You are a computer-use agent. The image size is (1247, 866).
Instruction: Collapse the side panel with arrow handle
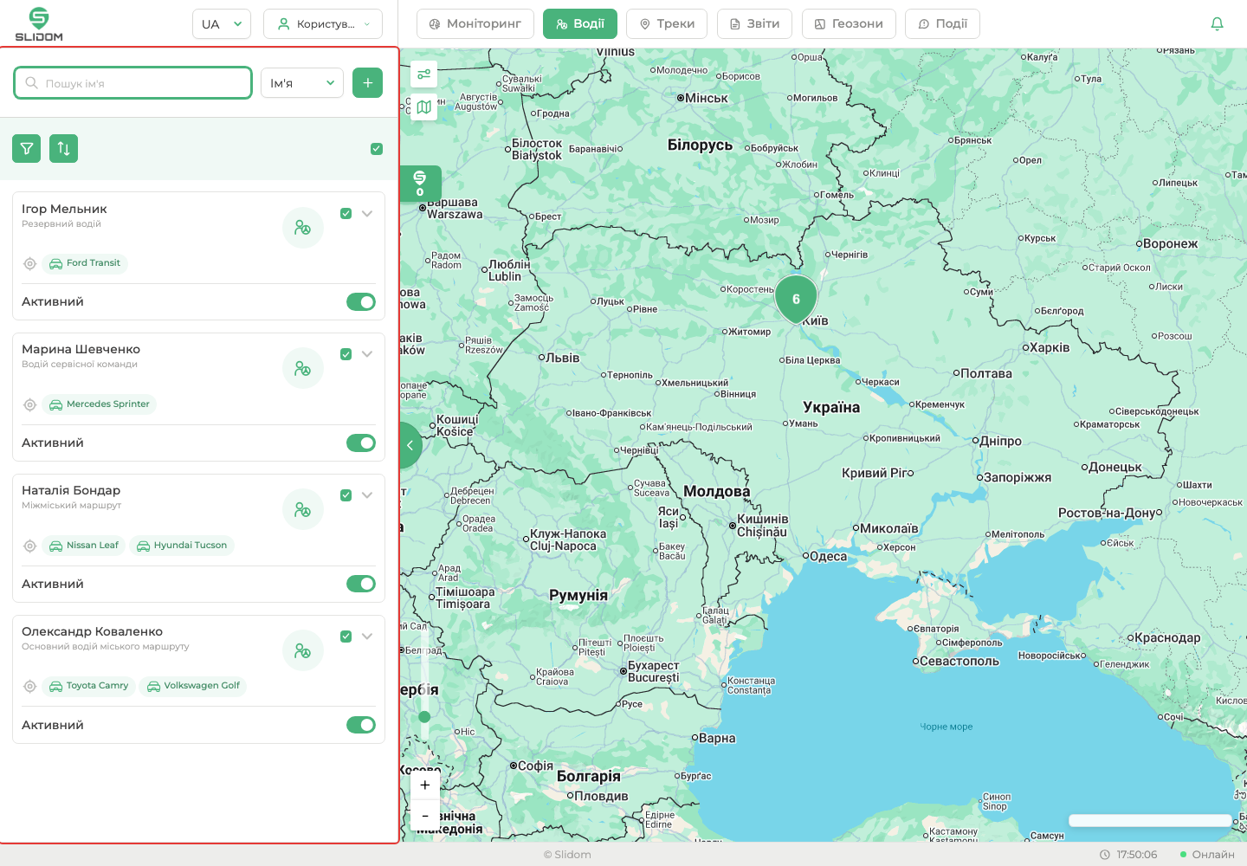click(x=410, y=445)
